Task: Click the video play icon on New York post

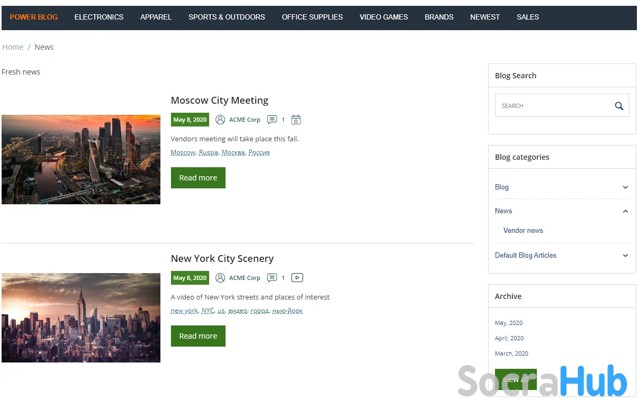Action: (x=297, y=278)
